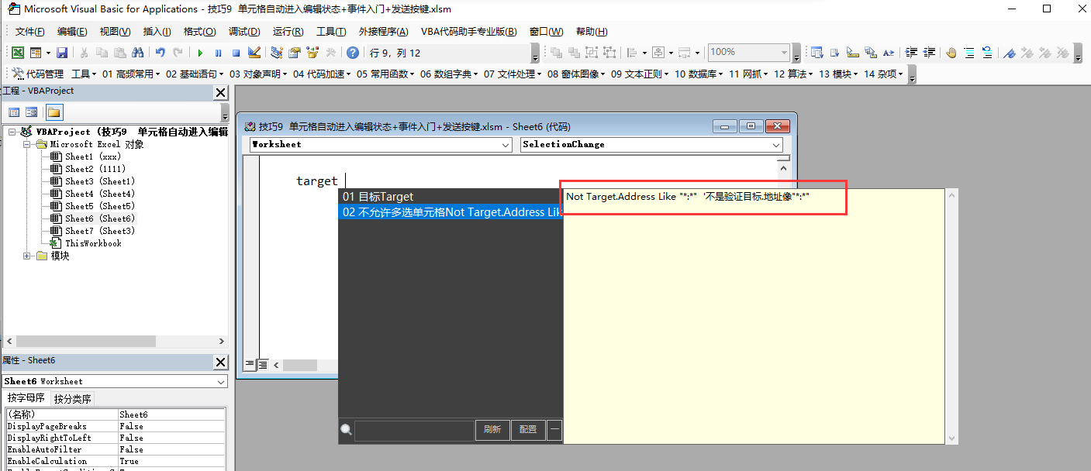The image size is (1091, 471).
Task: Open the Object Browser icon
Action: (x=312, y=53)
